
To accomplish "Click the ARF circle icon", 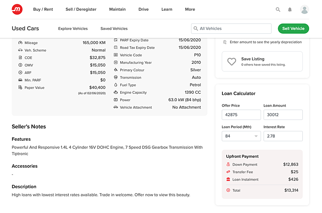I will [20, 73].
